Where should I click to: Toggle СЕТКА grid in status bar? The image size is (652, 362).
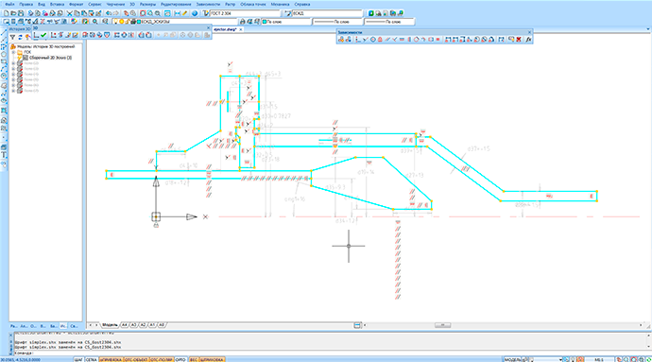tap(92, 359)
